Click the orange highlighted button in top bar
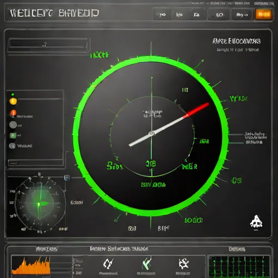 (x=264, y=14)
